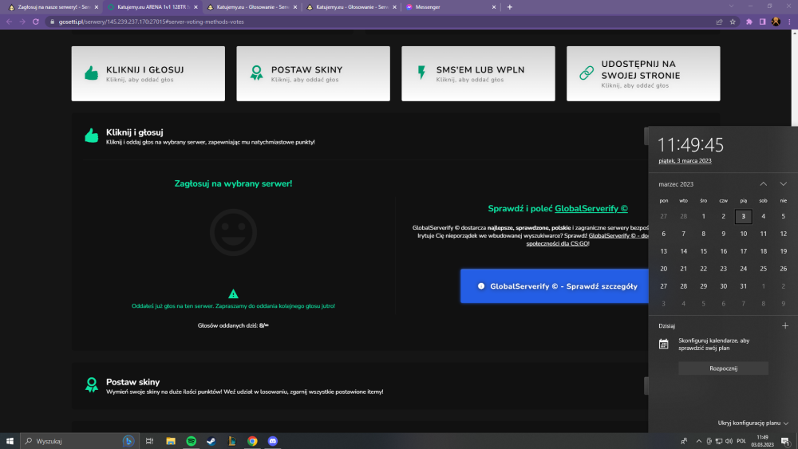Add an event with plus icon
Viewport: 798px width, 449px height.
[784, 325]
